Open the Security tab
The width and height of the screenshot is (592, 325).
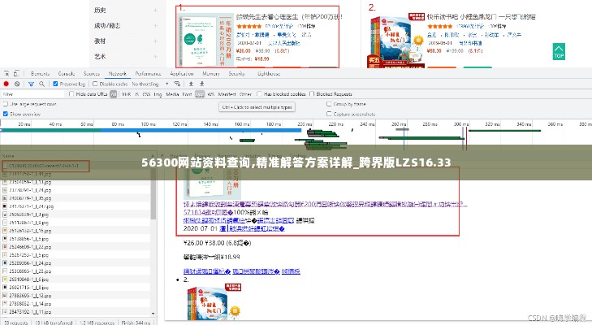pyautogui.click(x=237, y=74)
